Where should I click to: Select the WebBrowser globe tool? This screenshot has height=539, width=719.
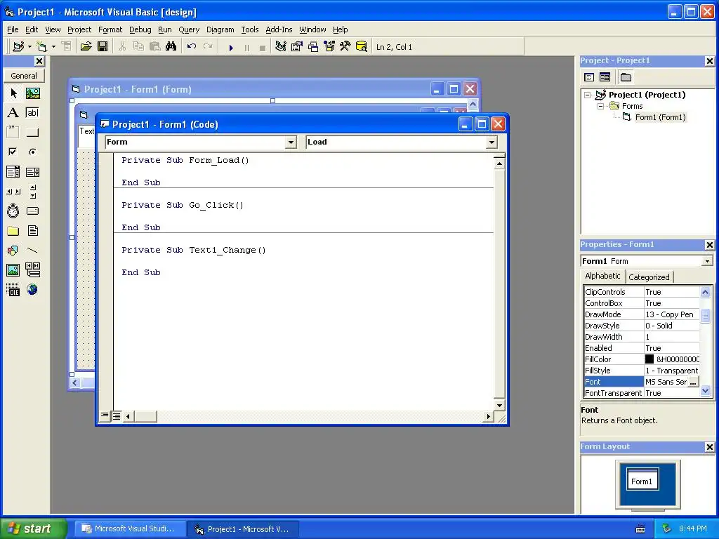pyautogui.click(x=32, y=290)
